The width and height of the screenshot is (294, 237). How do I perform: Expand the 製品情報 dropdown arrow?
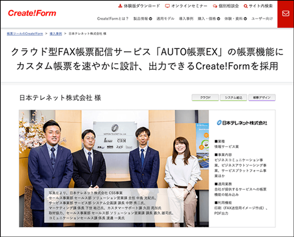pos(150,19)
